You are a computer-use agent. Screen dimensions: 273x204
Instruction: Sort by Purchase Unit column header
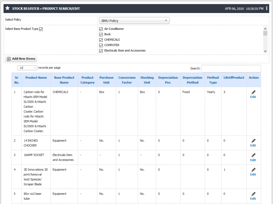106,80
